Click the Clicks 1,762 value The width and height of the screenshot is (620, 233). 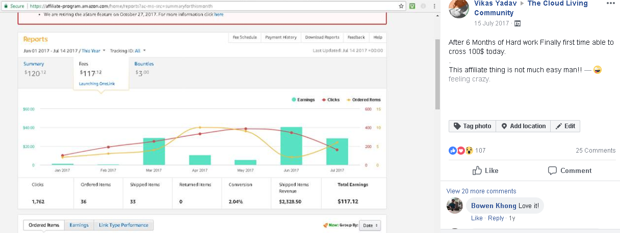pyautogui.click(x=38, y=201)
